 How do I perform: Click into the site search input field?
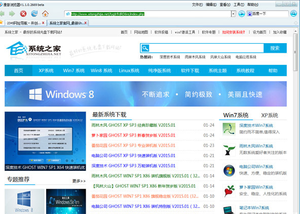click(x=206, y=48)
